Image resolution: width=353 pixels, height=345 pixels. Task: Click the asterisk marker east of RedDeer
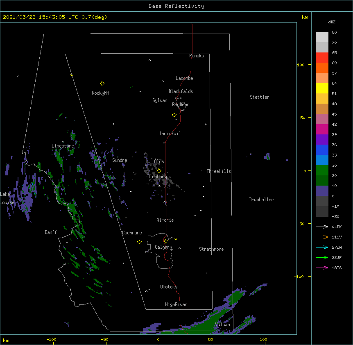click(x=206, y=125)
